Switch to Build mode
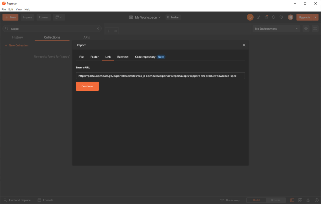 click(256, 200)
